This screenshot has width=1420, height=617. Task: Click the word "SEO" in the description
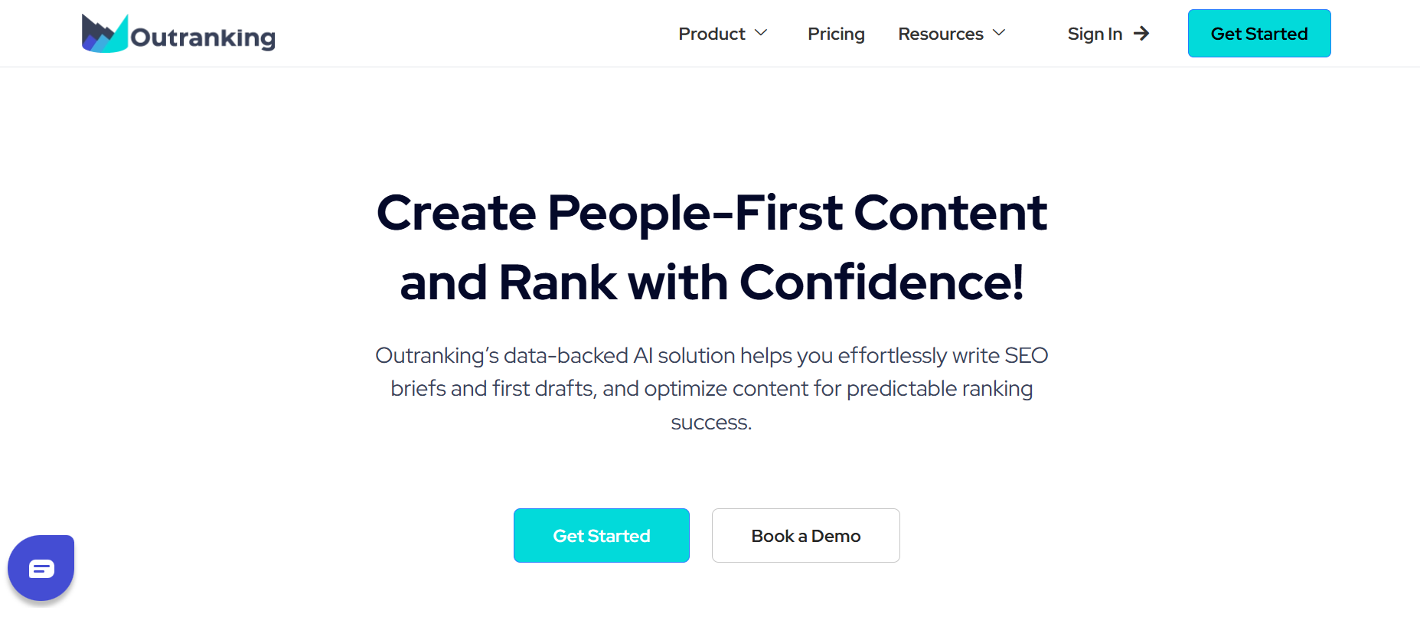click(1026, 356)
